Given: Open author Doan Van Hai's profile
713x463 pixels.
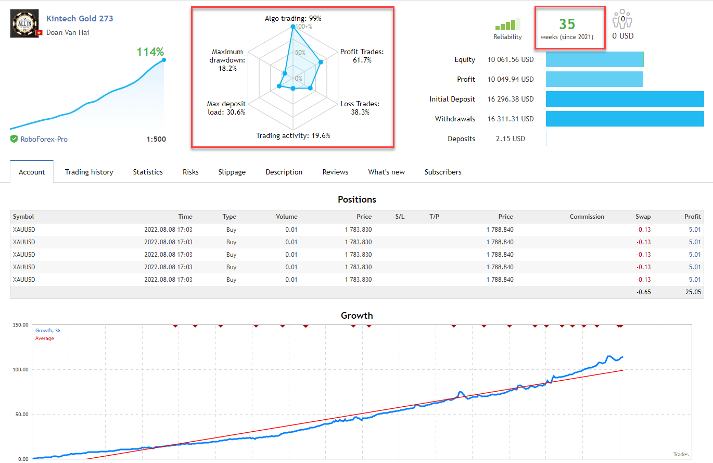Looking at the screenshot, I should click(68, 32).
